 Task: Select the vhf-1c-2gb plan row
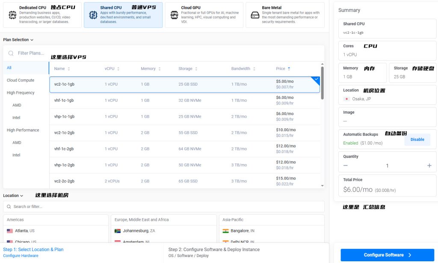point(185,149)
